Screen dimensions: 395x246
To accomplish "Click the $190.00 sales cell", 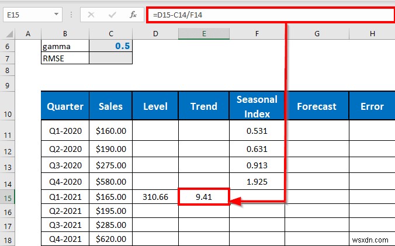I will (x=111, y=148).
